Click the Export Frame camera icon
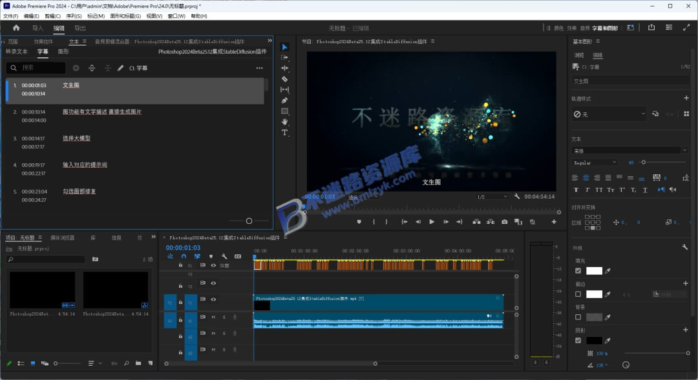The height and width of the screenshot is (380, 698). [504, 222]
